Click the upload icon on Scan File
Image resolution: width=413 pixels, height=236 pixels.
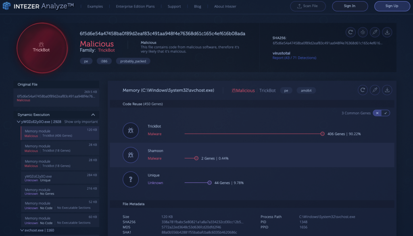pos(299,6)
